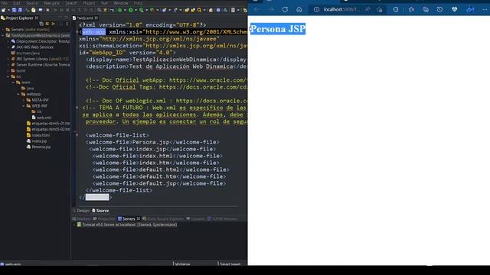
Task: Click the site information icon in address bar
Action: tap(316, 9)
